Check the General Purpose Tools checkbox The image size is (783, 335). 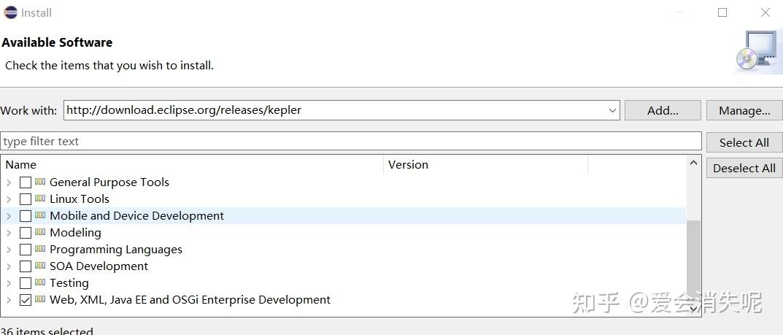(26, 182)
